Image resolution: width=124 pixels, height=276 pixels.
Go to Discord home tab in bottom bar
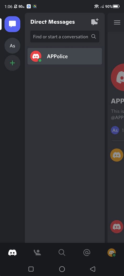click(13, 253)
